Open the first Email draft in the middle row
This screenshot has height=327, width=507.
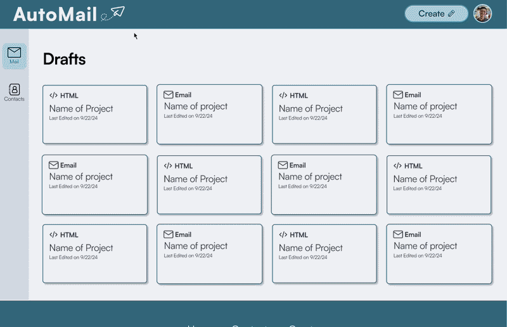click(94, 184)
